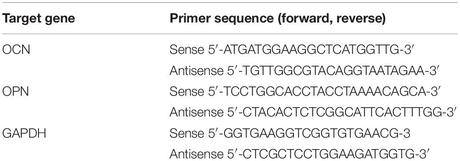460x161 pixels.
Task: Select the OCN gene cell
Action: 16,49
